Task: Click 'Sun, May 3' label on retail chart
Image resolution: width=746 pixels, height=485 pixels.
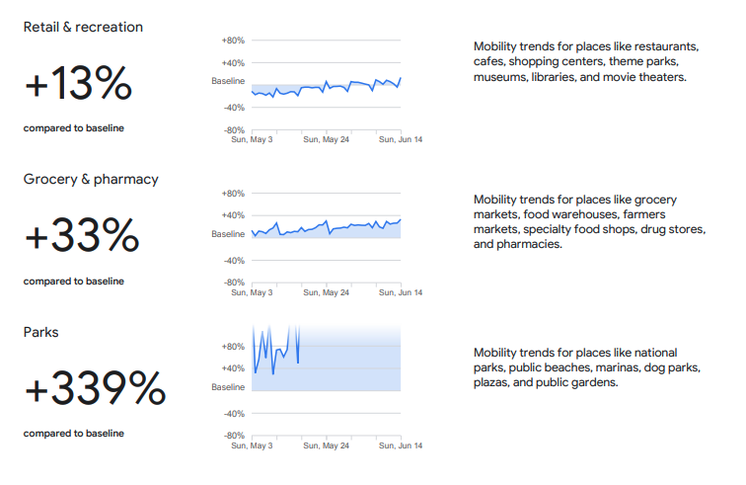Action: tap(252, 139)
